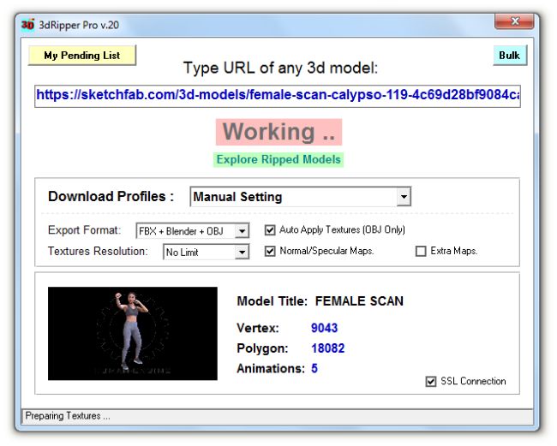The height and width of the screenshot is (446, 557).
Task: Open Explore Ripped Models
Action: [278, 160]
